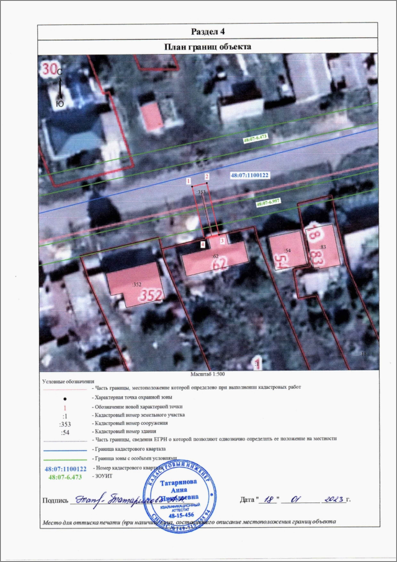Click the handwritten day 18 in date field

click(269, 498)
